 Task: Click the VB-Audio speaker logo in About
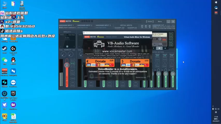(99, 44)
